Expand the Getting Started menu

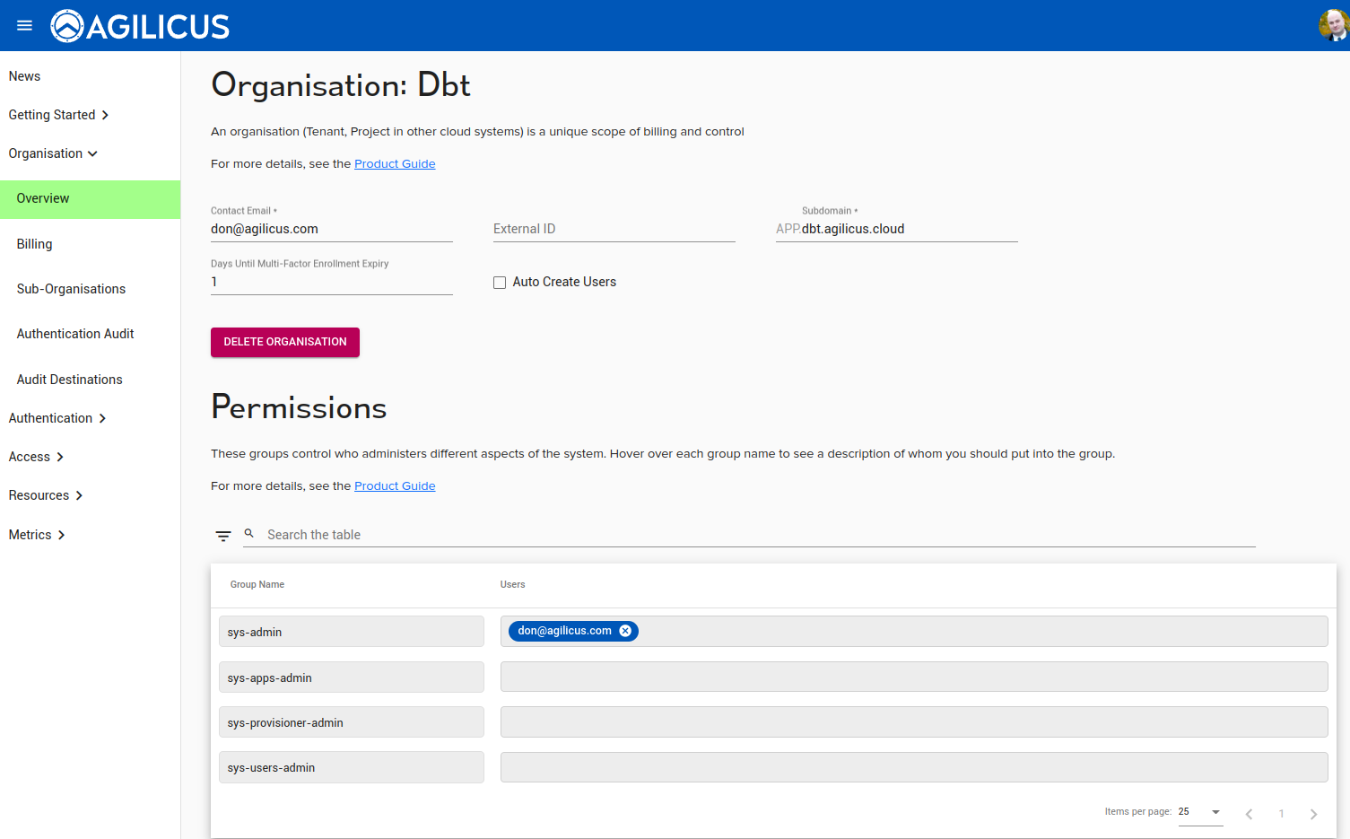point(59,115)
